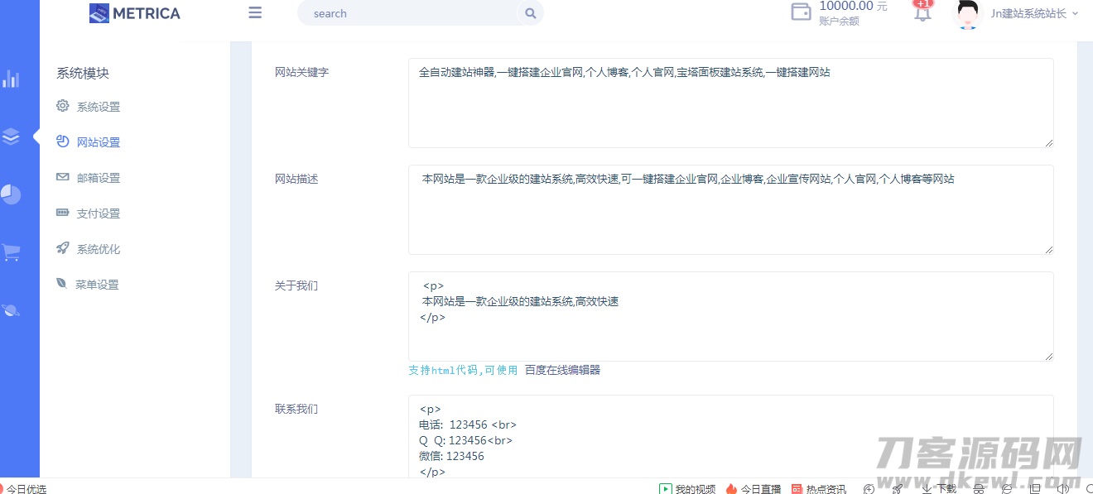The width and height of the screenshot is (1093, 494).
Task: Click the search magnifier button
Action: pos(530,13)
